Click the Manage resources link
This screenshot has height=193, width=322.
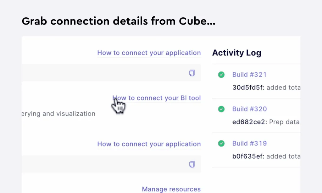click(x=171, y=189)
